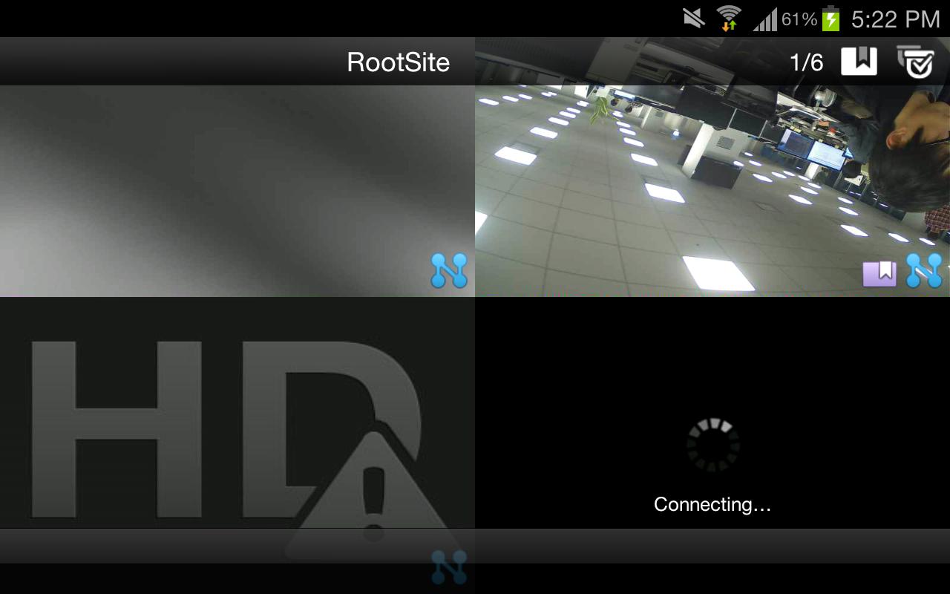Open the bookmarks list in the top bar
Image resolution: width=950 pixels, height=594 pixels.
coord(858,62)
